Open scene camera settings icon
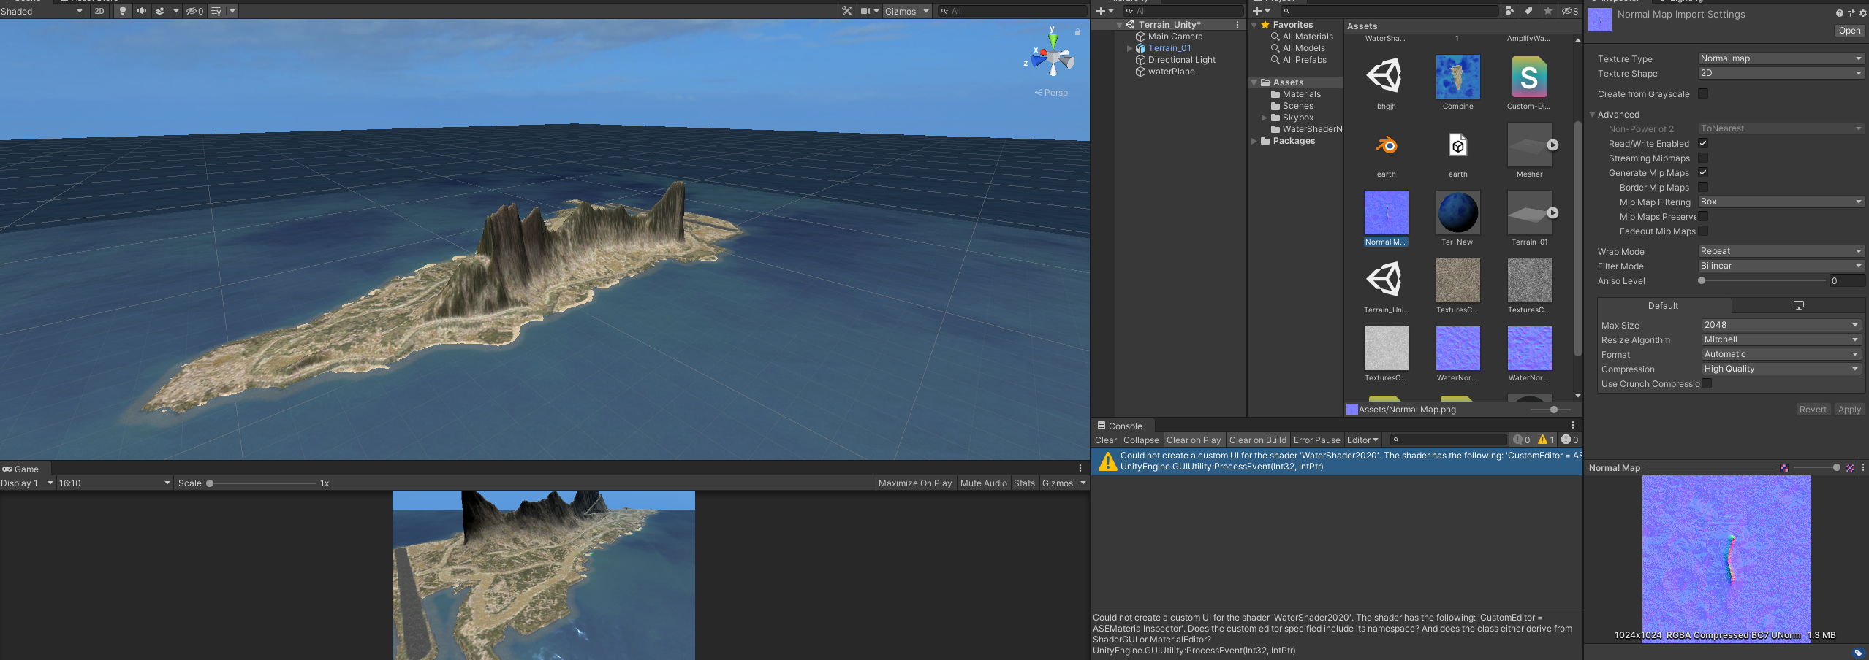 865,11
